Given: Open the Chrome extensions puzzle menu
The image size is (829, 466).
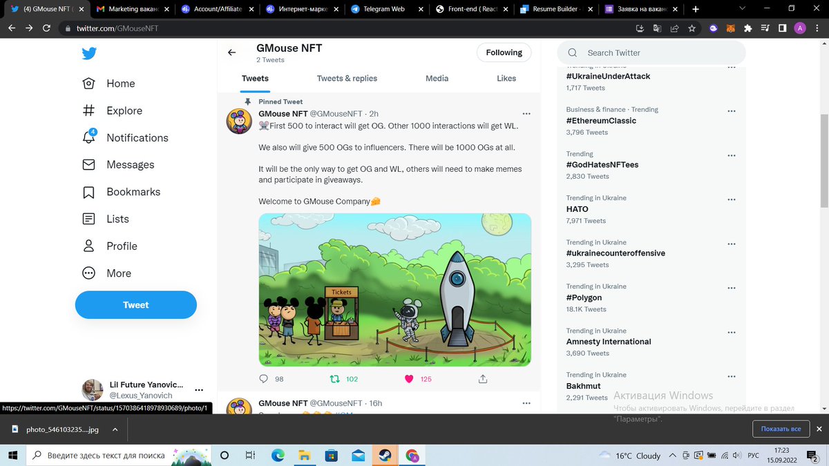Looking at the screenshot, I should [748, 28].
